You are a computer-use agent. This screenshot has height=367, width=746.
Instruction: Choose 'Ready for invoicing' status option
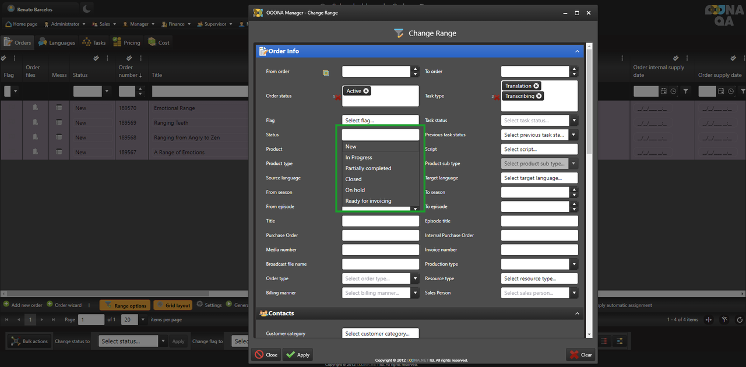tap(368, 201)
